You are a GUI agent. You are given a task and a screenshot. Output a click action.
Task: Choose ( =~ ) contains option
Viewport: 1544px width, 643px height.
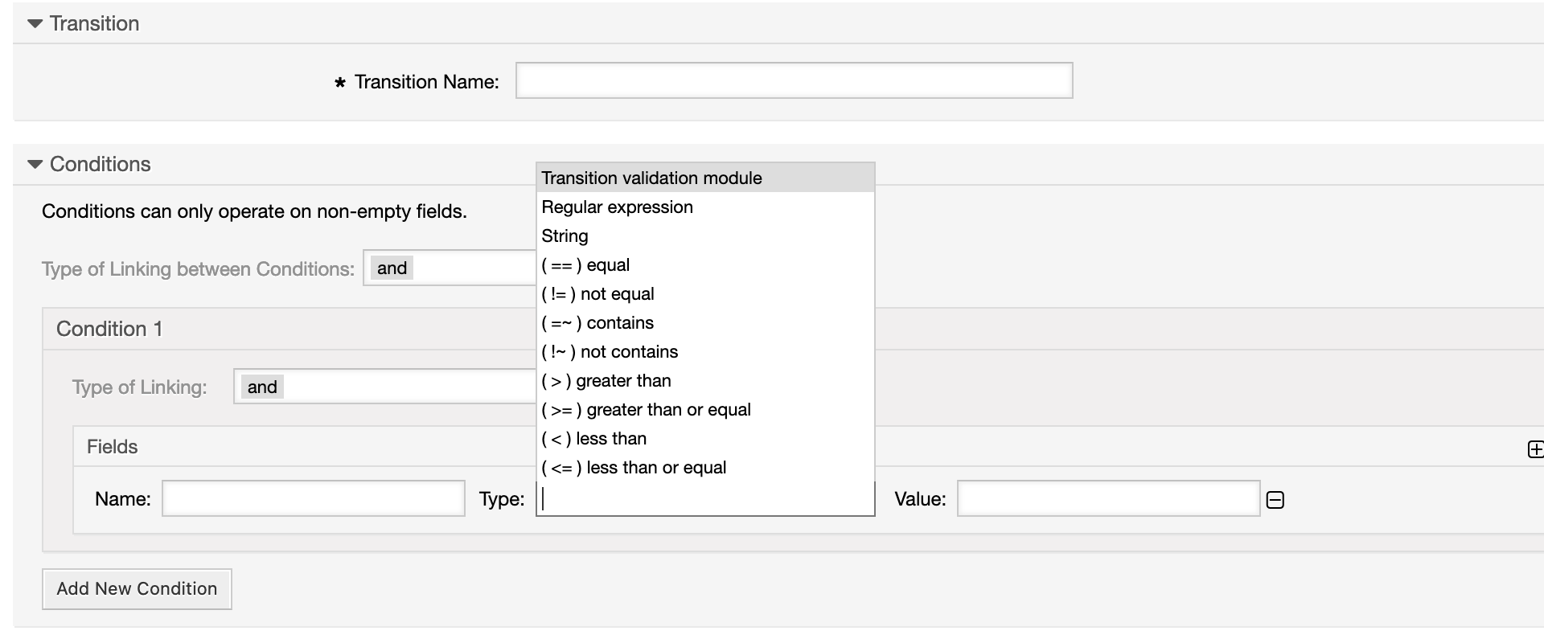pos(597,323)
